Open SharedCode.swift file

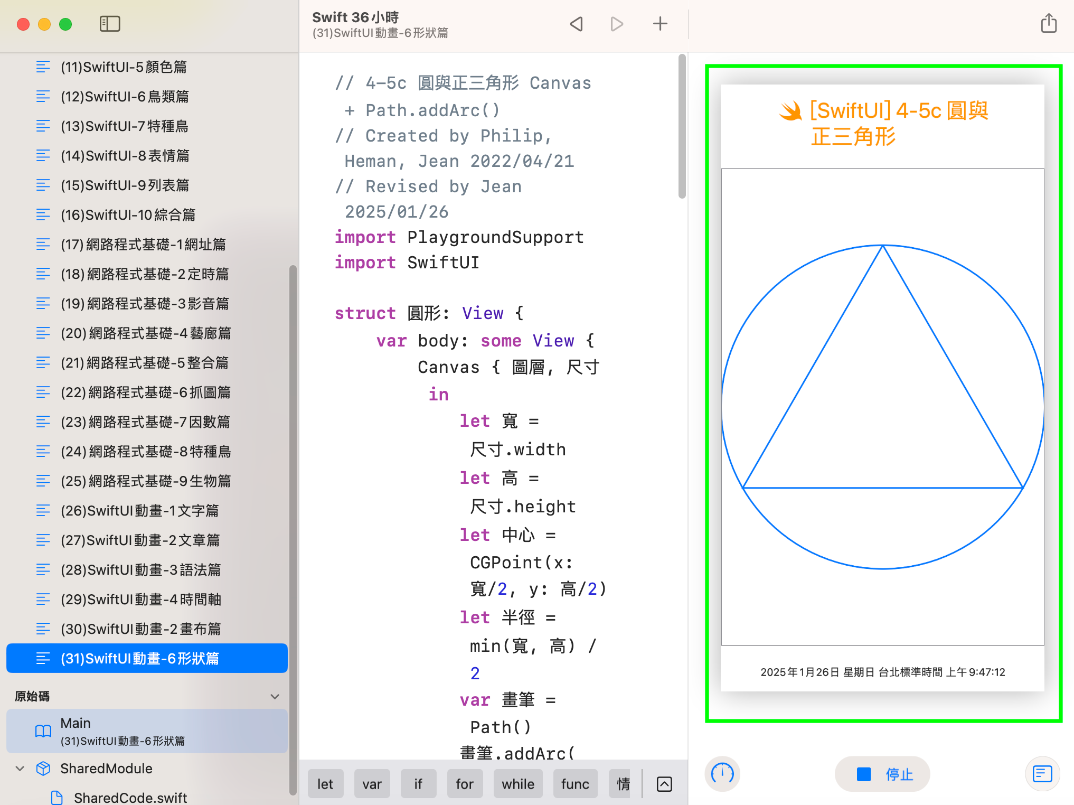tap(130, 797)
